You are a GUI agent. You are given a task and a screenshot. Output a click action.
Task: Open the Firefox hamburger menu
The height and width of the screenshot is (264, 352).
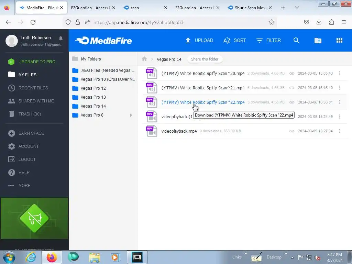pos(344,22)
